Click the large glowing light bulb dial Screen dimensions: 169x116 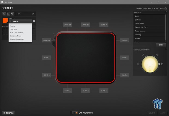[150, 64]
